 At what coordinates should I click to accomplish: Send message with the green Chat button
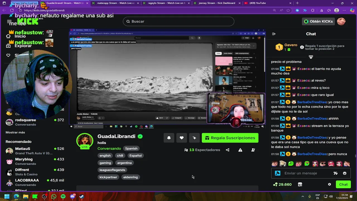click(343, 184)
